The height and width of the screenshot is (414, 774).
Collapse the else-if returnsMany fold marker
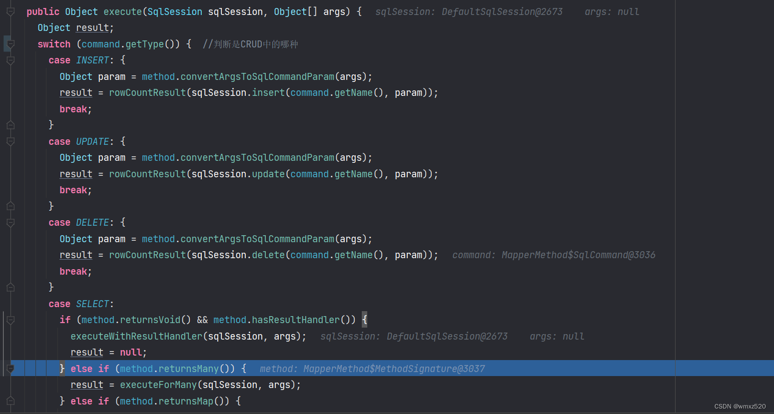(x=10, y=369)
